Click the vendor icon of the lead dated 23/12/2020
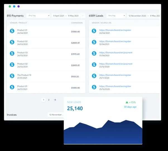The height and width of the screenshot is (151, 168). click(x=94, y=65)
